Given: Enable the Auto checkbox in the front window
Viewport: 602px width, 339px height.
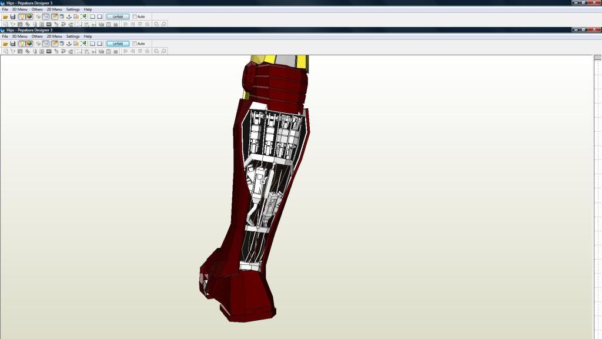Looking at the screenshot, I should pos(135,44).
